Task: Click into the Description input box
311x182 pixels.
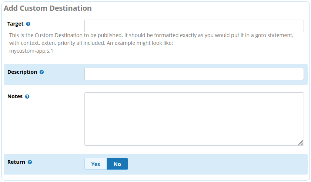Action: coord(194,74)
